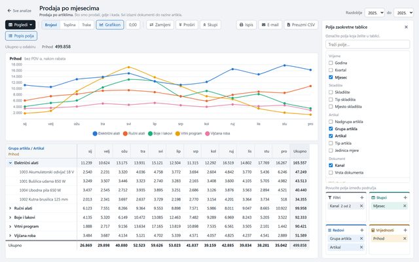
Task: Go back to Sve analize
Action: [19, 10]
